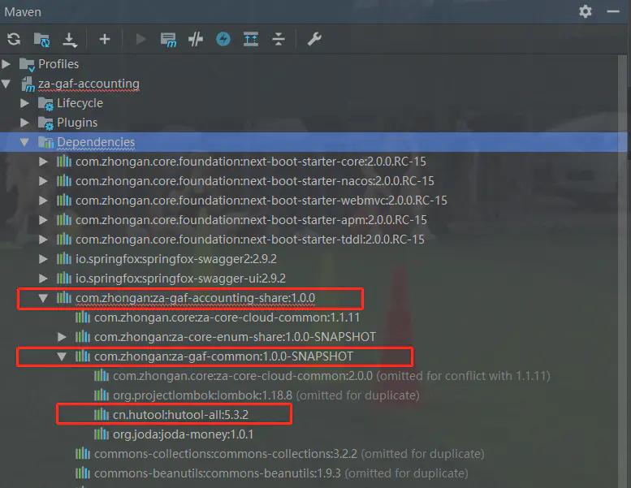Screen dimensions: 631x488
Task: Expand next-boot-starter-webmvc dependency
Action: pos(43,201)
